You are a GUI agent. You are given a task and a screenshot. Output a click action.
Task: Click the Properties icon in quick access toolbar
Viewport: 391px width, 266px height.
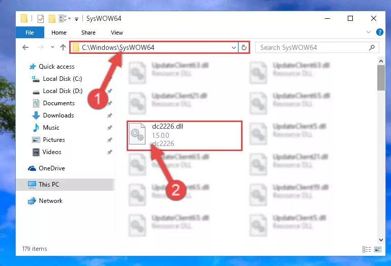point(40,19)
